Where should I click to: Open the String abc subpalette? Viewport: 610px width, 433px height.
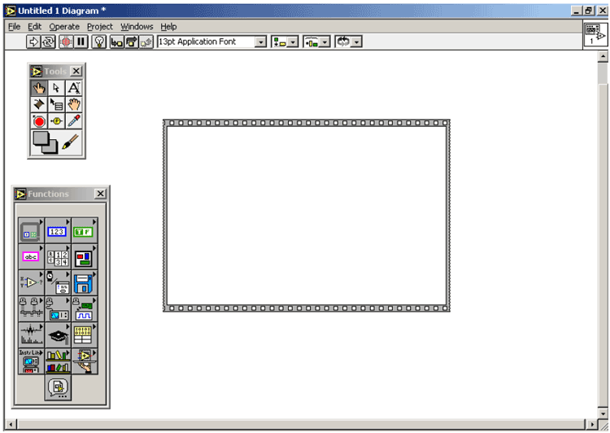point(31,256)
